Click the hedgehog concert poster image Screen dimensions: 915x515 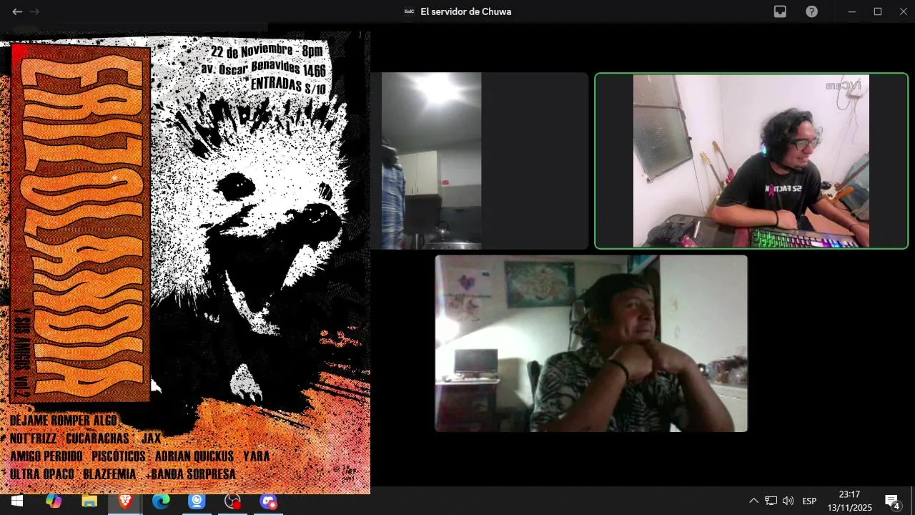[x=185, y=263]
